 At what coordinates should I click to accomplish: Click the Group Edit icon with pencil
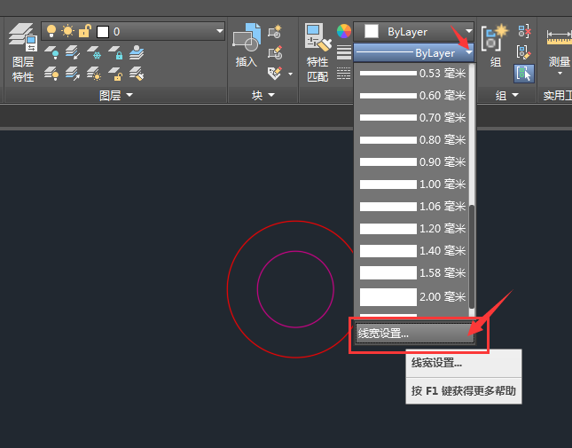click(x=524, y=52)
